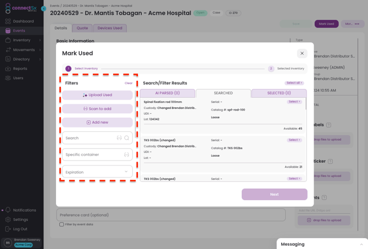Open the Quote tab
This screenshot has width=368, height=249.
(x=82, y=28)
